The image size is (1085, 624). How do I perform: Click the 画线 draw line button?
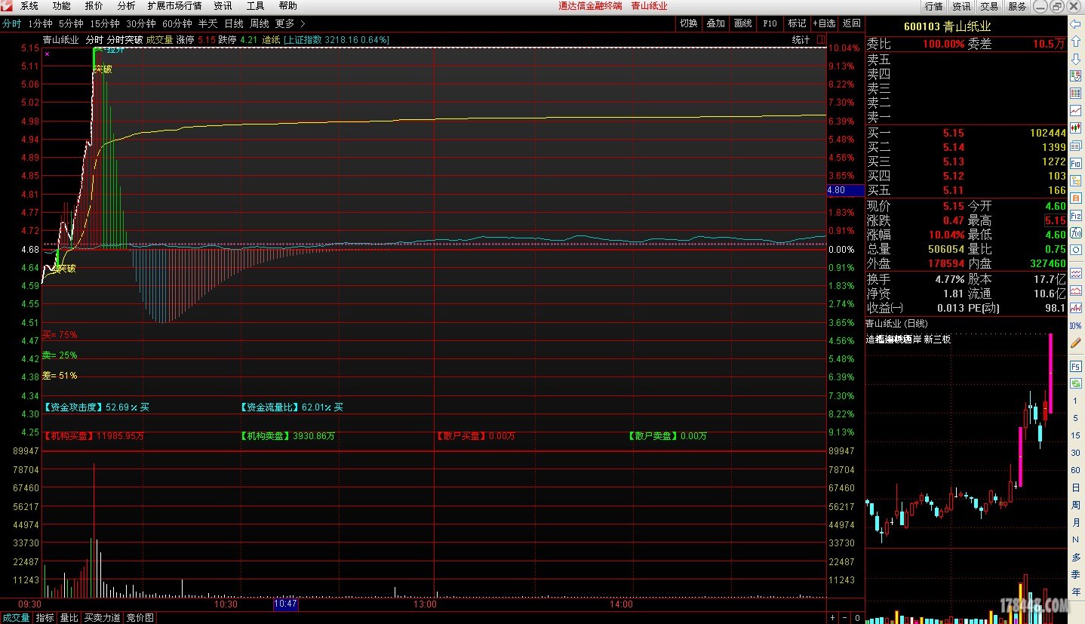point(742,23)
